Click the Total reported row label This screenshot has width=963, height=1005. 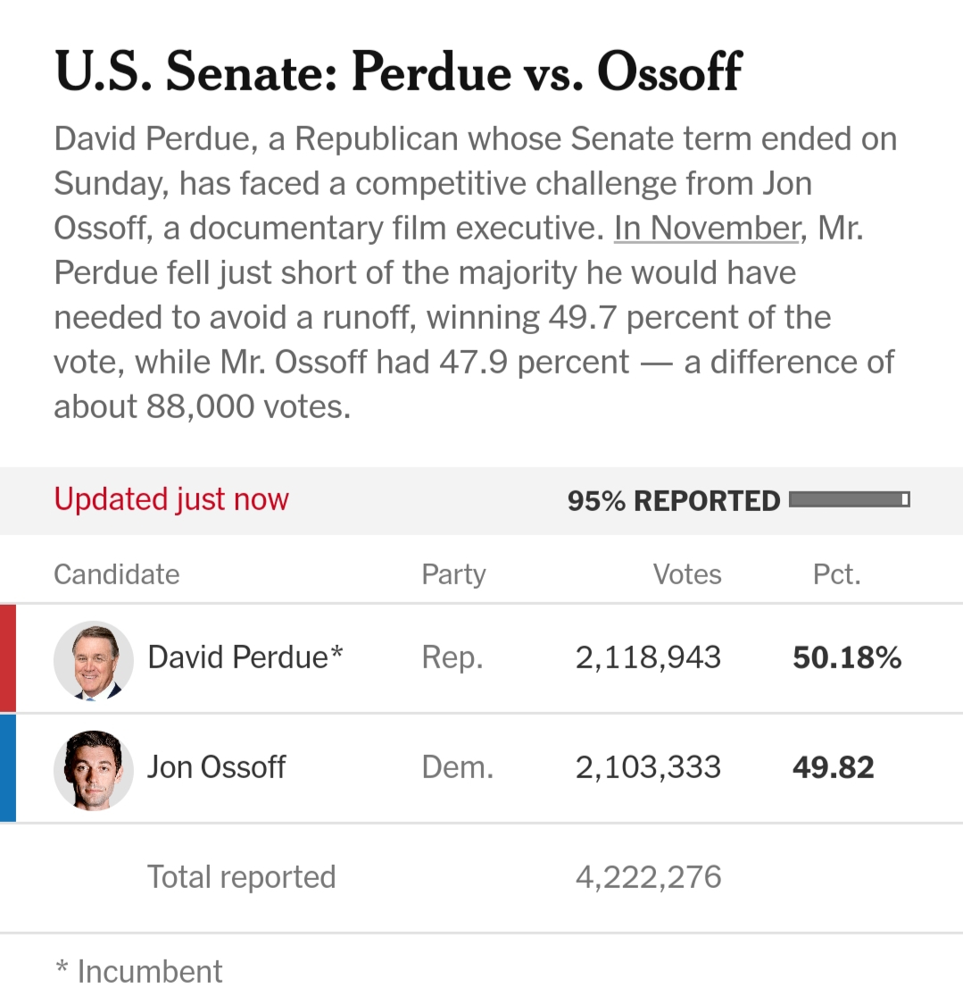(241, 877)
